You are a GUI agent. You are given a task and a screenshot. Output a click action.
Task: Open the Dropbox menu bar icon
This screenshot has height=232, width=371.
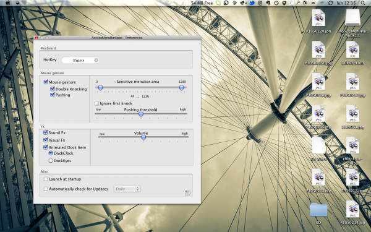(284, 3)
